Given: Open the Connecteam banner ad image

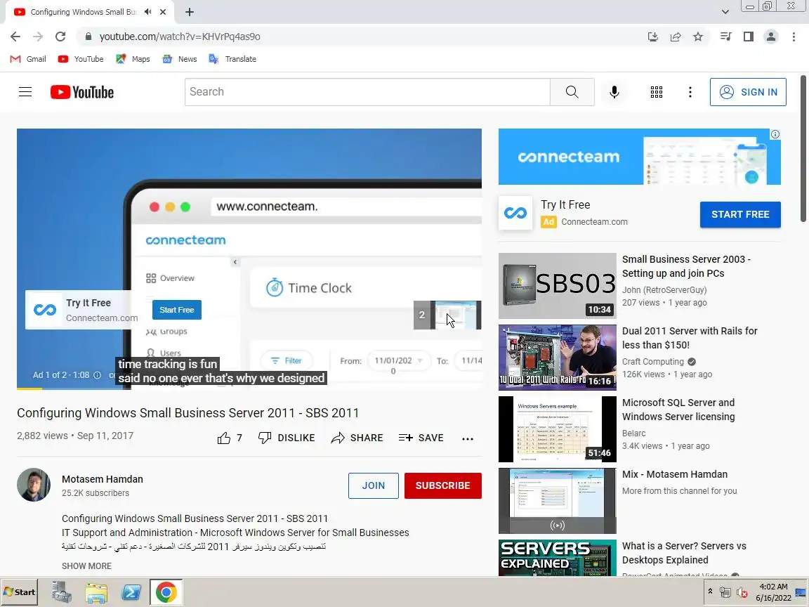Looking at the screenshot, I should (x=639, y=157).
